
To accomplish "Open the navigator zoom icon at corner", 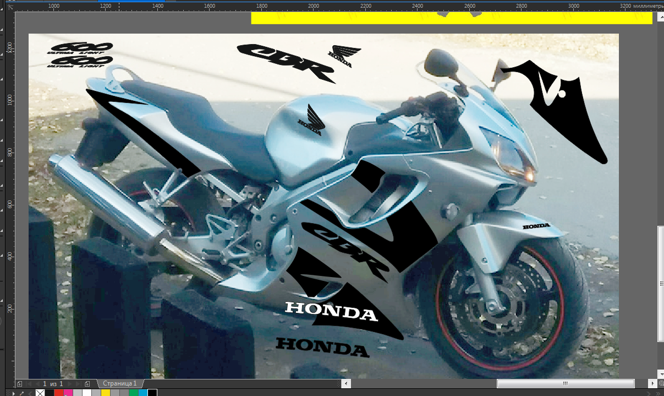I will [661, 383].
